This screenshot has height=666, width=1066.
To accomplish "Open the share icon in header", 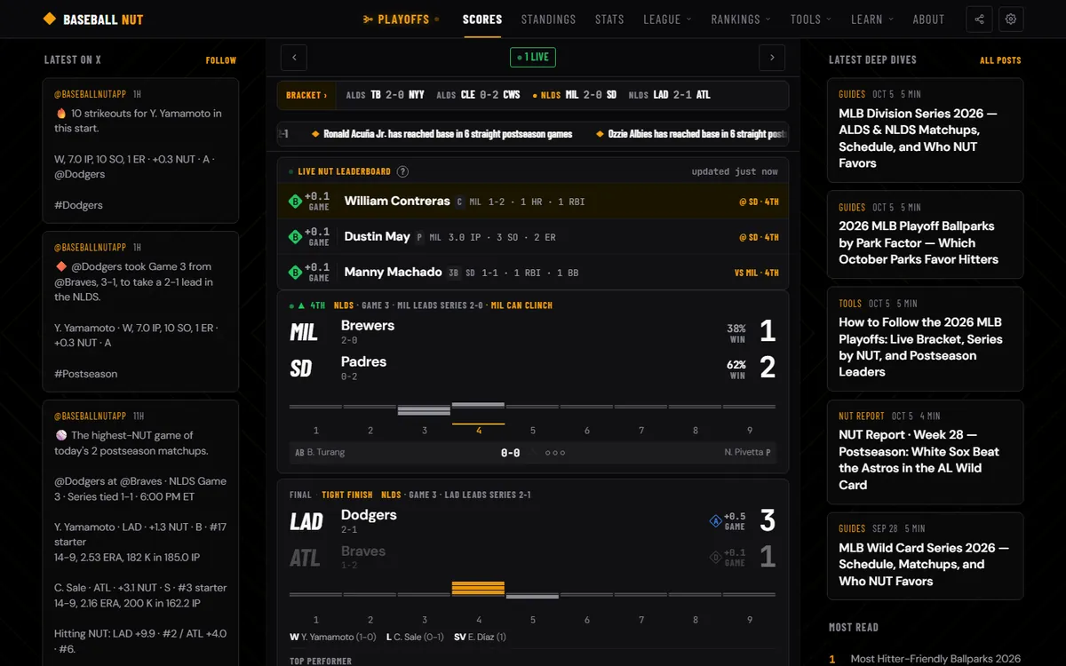I will (x=980, y=20).
